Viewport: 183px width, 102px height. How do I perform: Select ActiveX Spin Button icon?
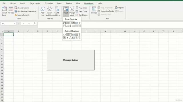point(64,38)
